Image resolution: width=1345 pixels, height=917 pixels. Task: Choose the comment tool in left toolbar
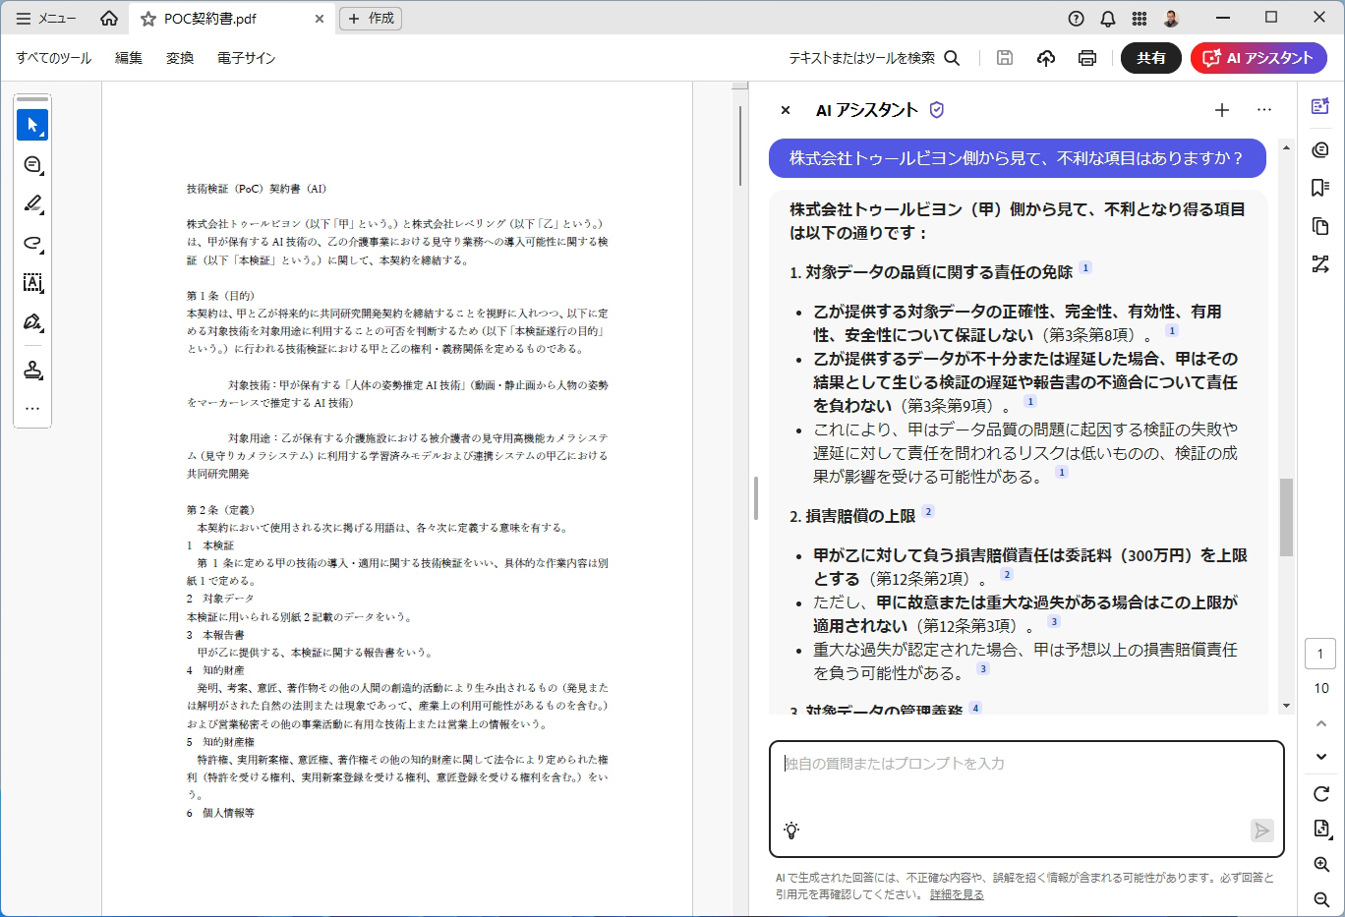pos(32,164)
